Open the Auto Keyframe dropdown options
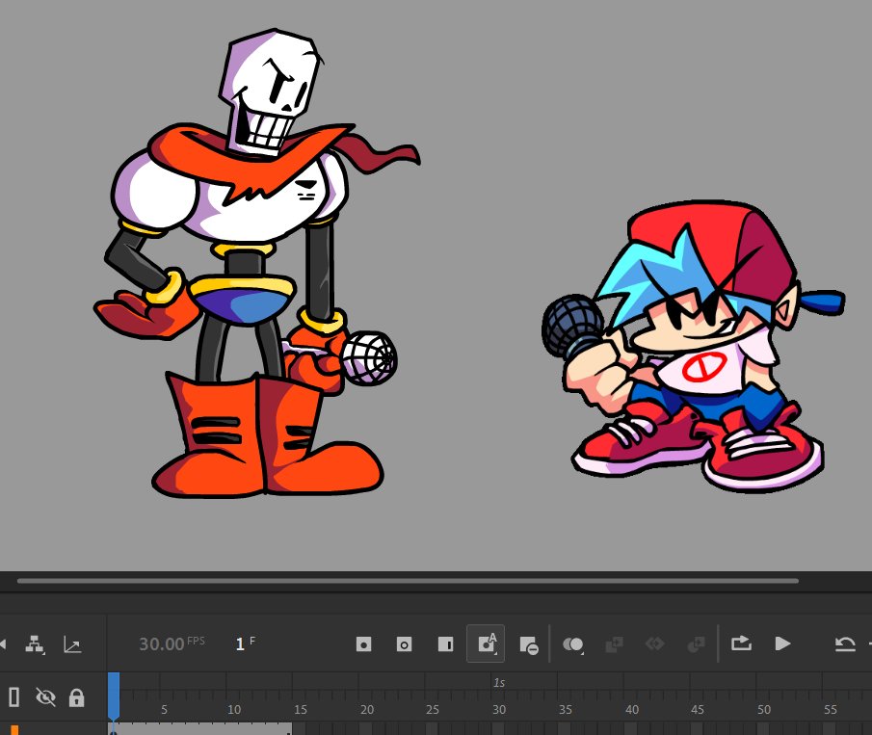 (494, 654)
